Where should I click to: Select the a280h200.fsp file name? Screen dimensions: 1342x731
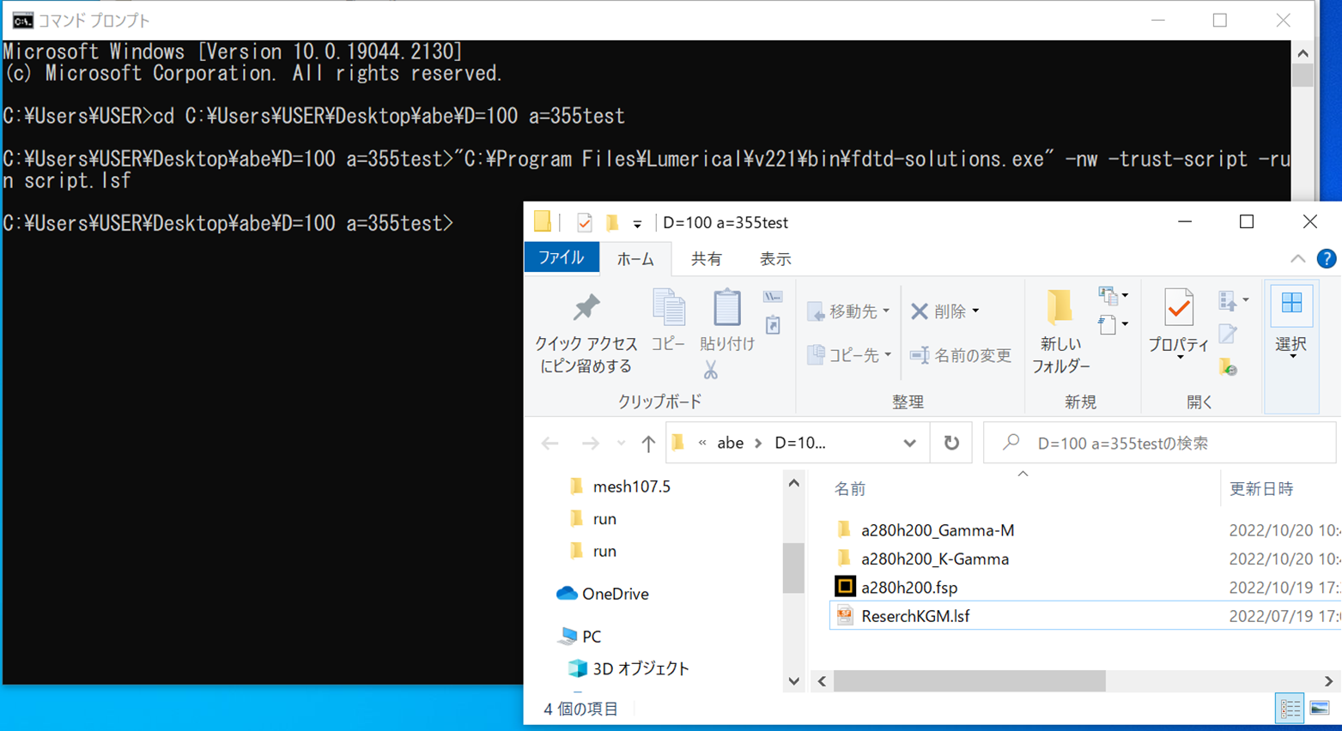909,588
